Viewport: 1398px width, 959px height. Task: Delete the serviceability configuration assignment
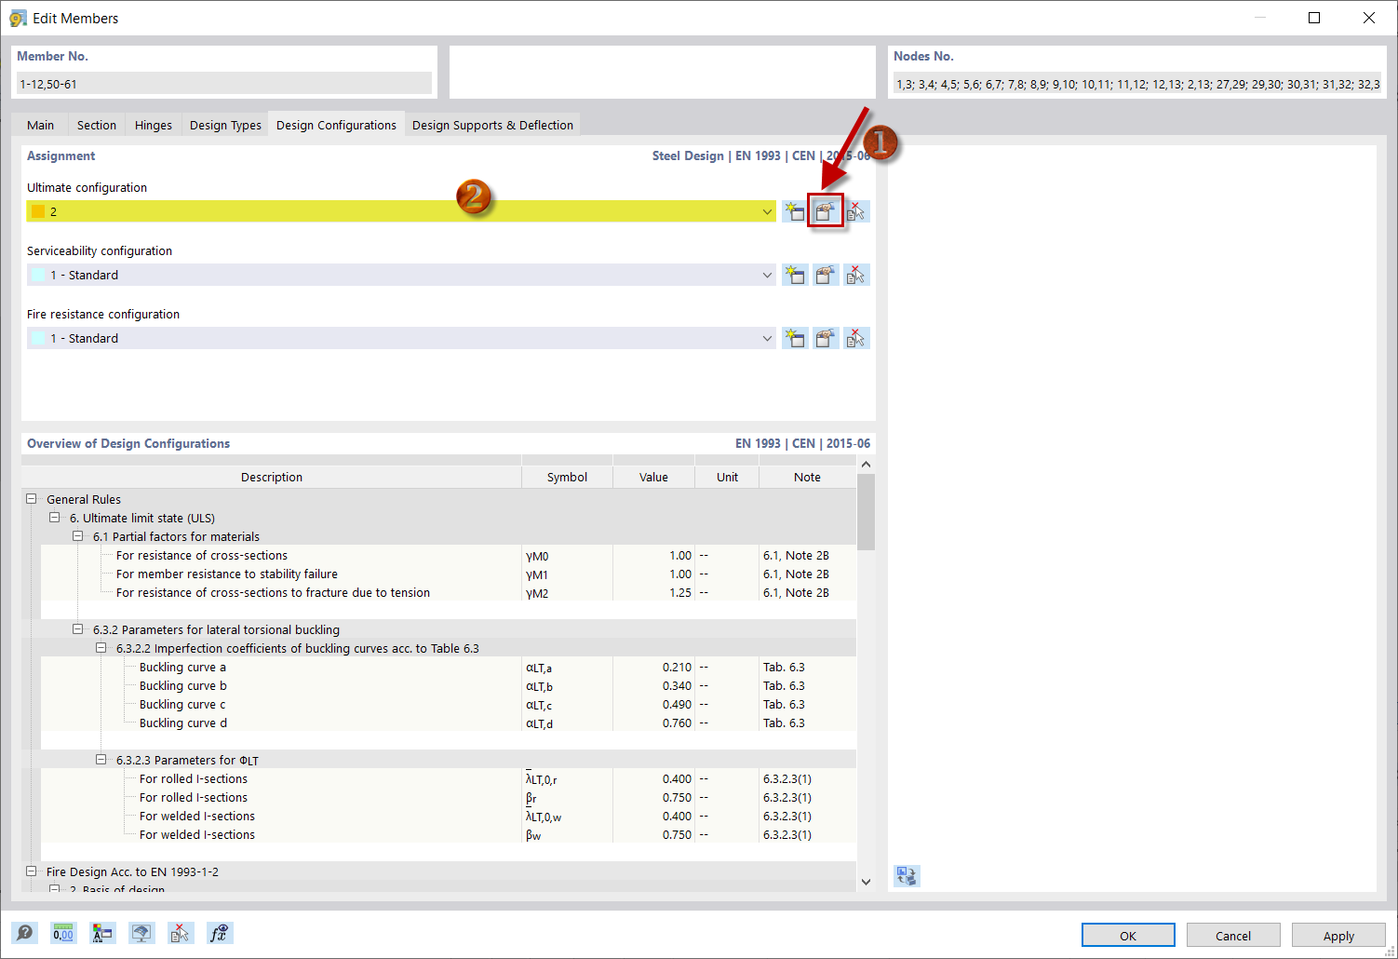pos(856,274)
